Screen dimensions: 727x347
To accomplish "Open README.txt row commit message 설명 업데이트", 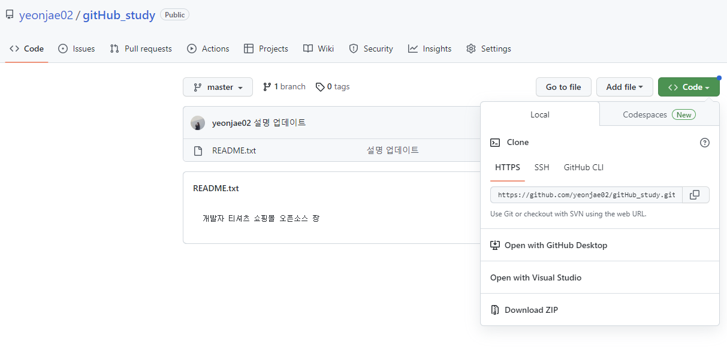I will [x=393, y=150].
